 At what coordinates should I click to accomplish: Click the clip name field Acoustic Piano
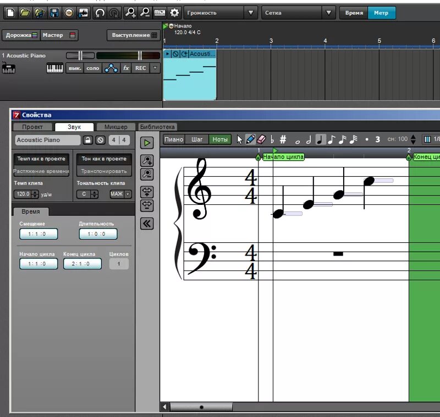point(48,140)
